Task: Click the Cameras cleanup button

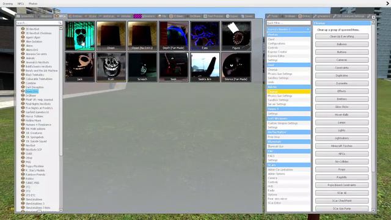Action: [342, 60]
